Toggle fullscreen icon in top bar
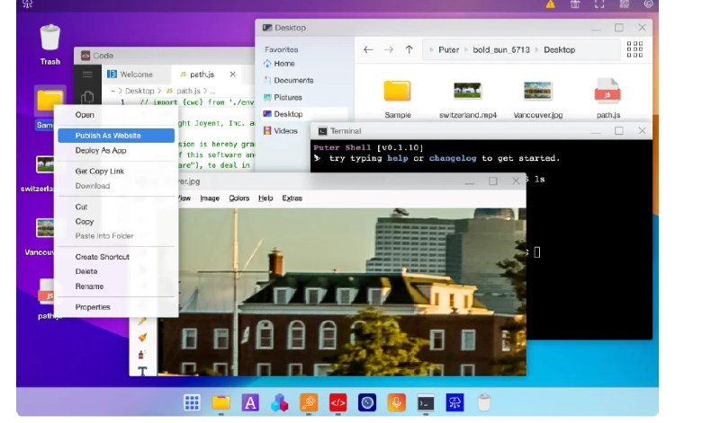This screenshot has height=423, width=720. click(x=599, y=5)
